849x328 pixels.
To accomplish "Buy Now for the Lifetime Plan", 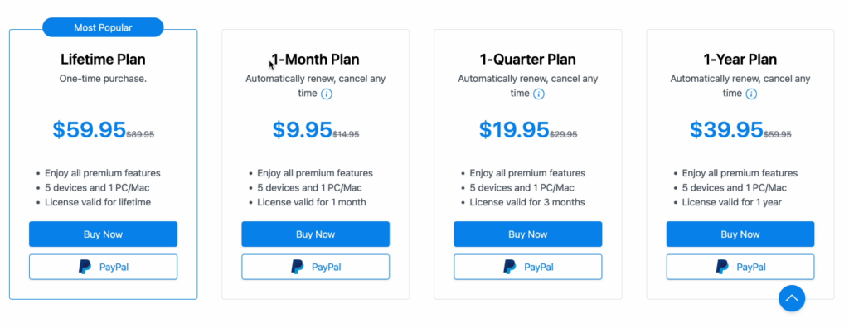I will point(103,234).
